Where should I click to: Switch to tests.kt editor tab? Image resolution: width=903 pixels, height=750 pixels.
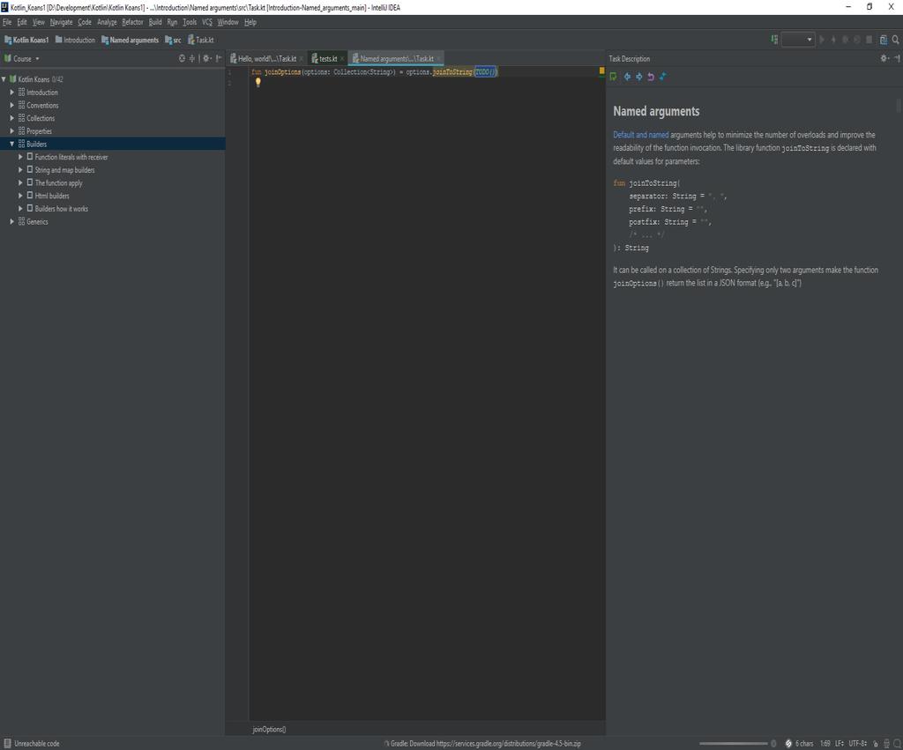coord(328,59)
